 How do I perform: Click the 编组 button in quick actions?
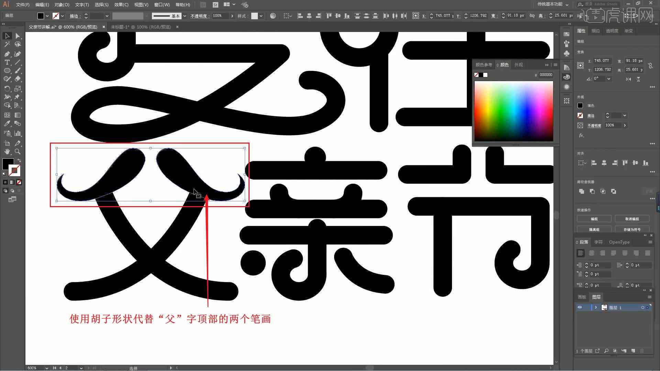coord(594,219)
